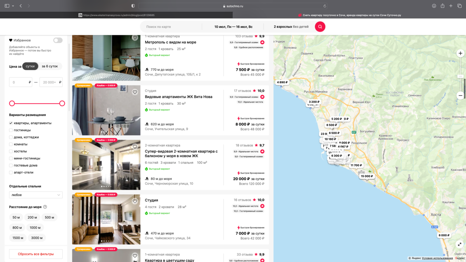Select 500 м distance to sea
Image resolution: width=466 pixels, height=262 pixels.
(x=49, y=217)
